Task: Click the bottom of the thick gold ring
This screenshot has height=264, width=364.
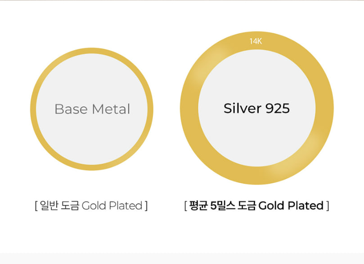Action: pyautogui.click(x=256, y=176)
